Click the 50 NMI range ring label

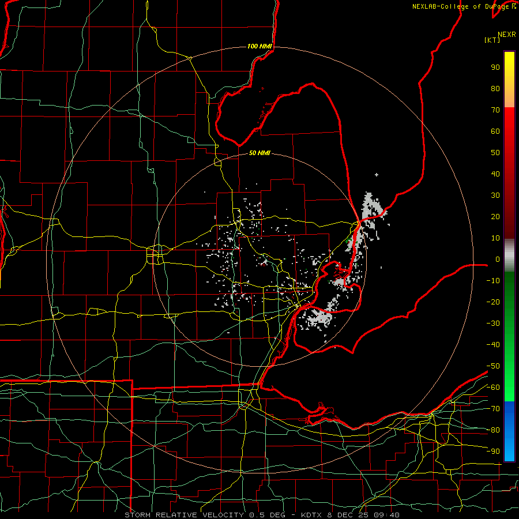tap(259, 153)
